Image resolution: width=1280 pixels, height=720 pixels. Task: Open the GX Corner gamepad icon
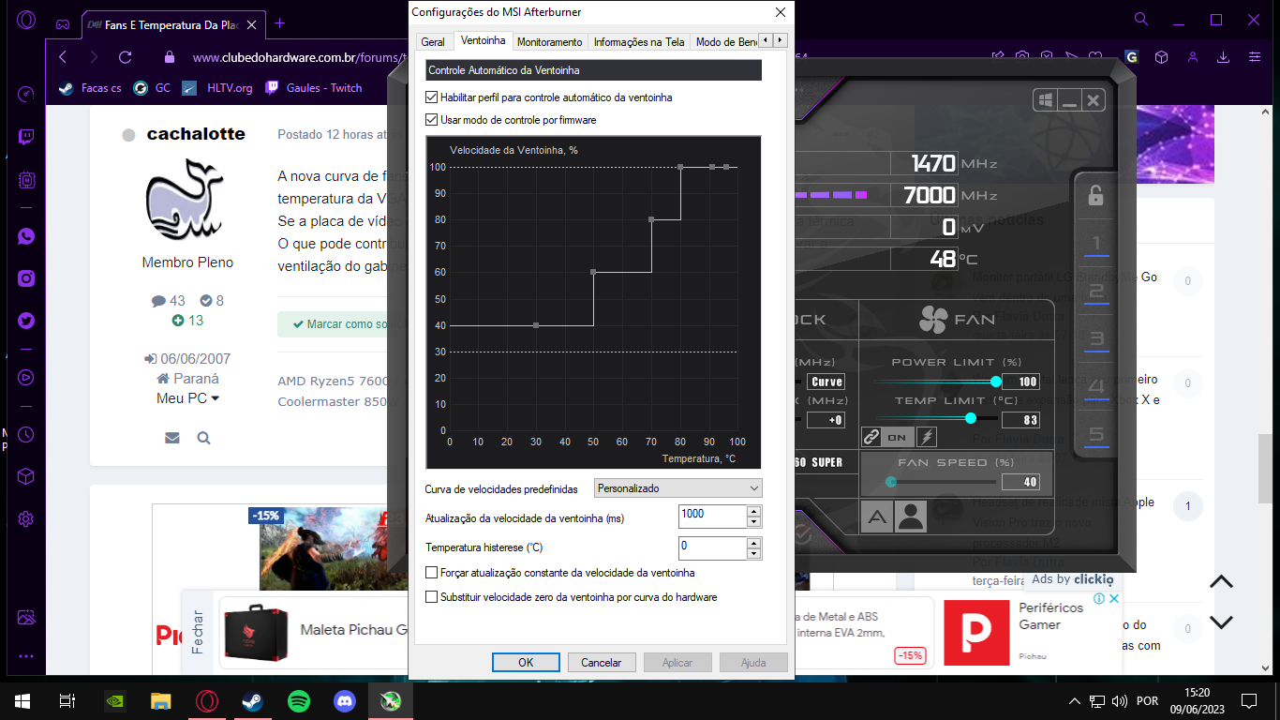pos(62,23)
